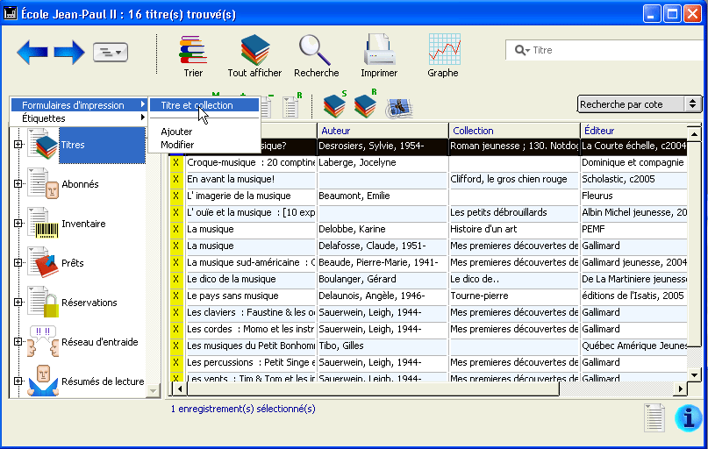This screenshot has width=708, height=449.
Task: Select Titre et collection menu entry
Action: [x=197, y=105]
